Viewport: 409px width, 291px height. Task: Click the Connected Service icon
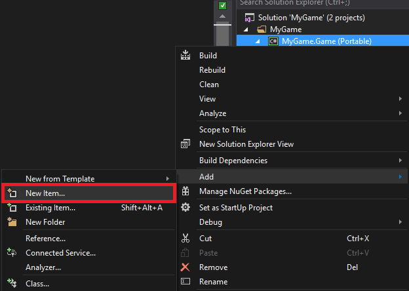pos(12,252)
